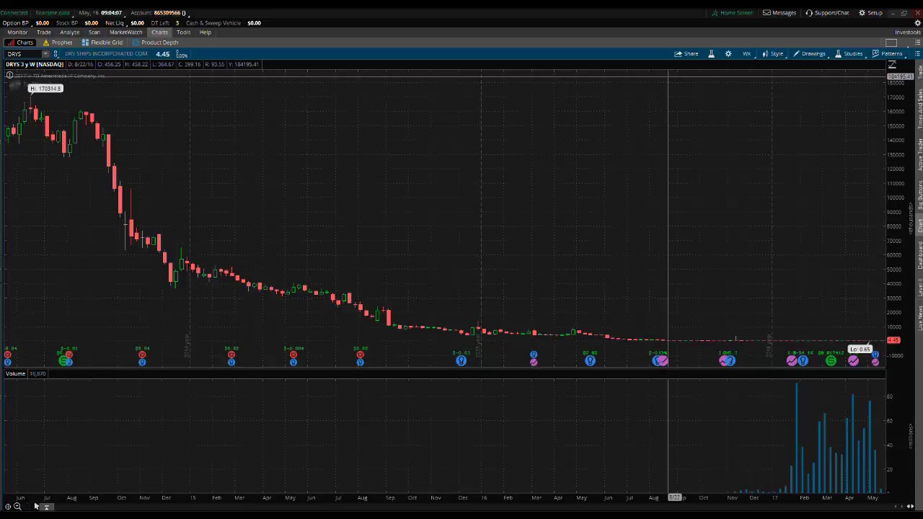The width and height of the screenshot is (923, 519).
Task: Click the DRYS symbol input field
Action: pyautogui.click(x=23, y=54)
